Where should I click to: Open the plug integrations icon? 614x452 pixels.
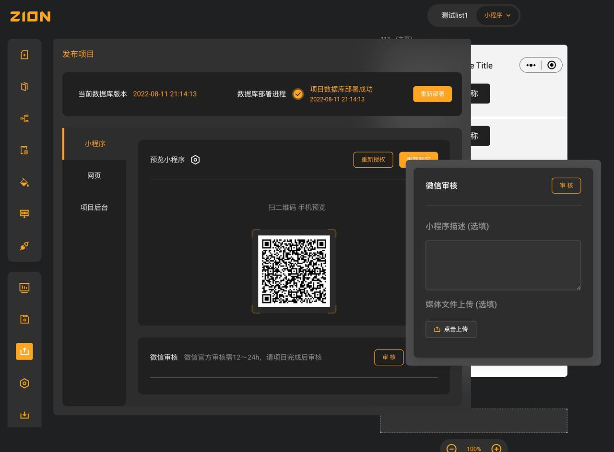[x=24, y=245]
